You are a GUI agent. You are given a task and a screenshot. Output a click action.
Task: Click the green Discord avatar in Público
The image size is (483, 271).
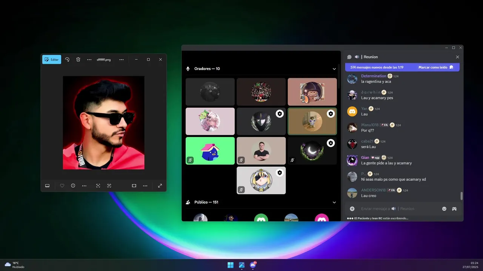coord(261,218)
